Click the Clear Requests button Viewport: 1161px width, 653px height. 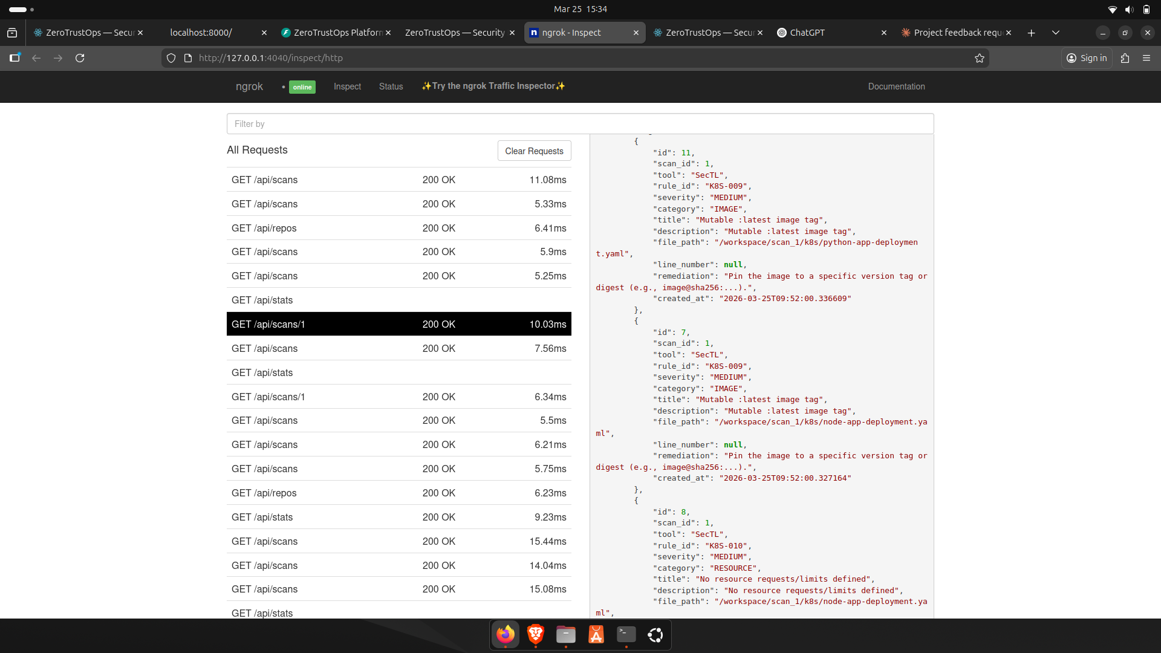[x=534, y=151]
